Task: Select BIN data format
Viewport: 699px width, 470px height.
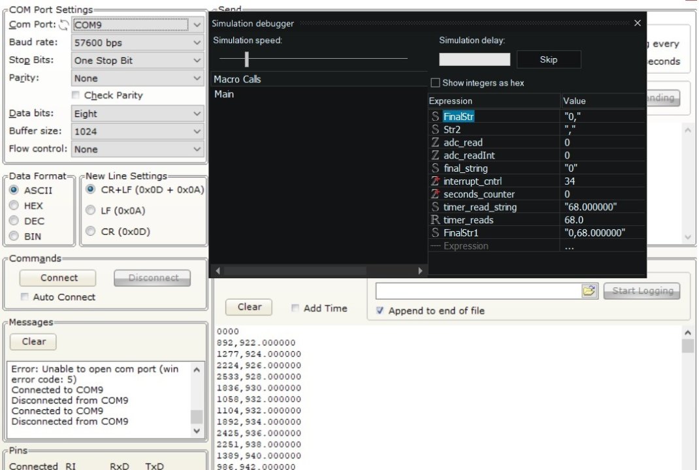Action: pos(14,236)
